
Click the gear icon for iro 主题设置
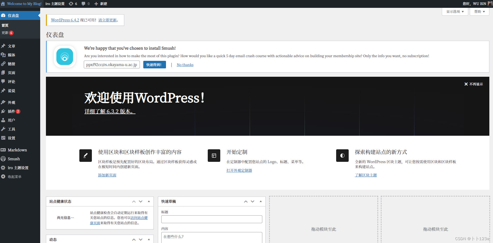click(x=3, y=168)
